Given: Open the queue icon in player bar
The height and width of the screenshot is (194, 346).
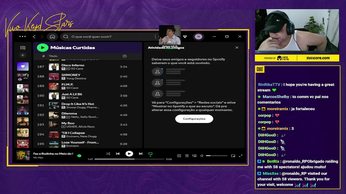Looking at the screenshot, I should pyautogui.click(x=187, y=156).
